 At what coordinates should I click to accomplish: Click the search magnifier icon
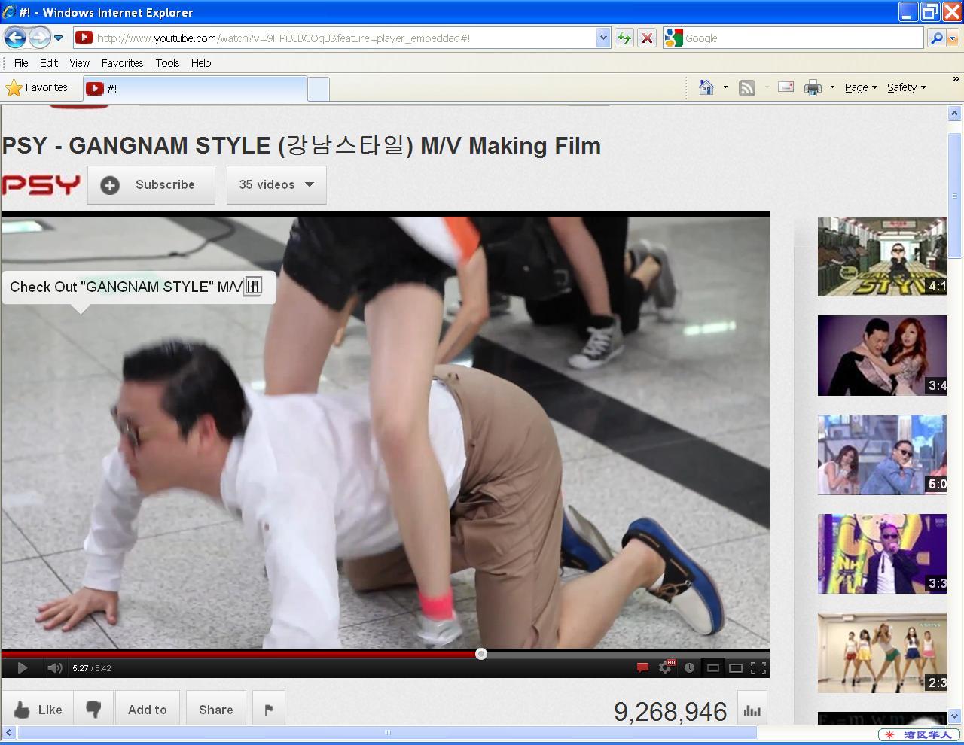click(936, 38)
